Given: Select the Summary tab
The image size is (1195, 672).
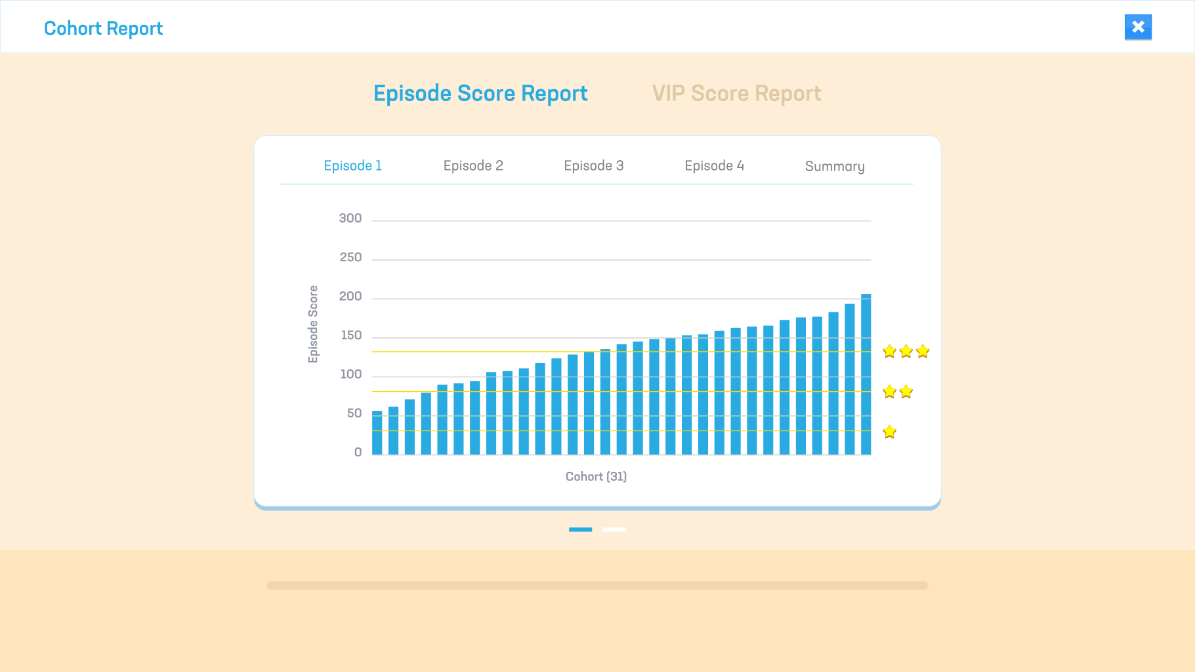Looking at the screenshot, I should click(x=835, y=166).
